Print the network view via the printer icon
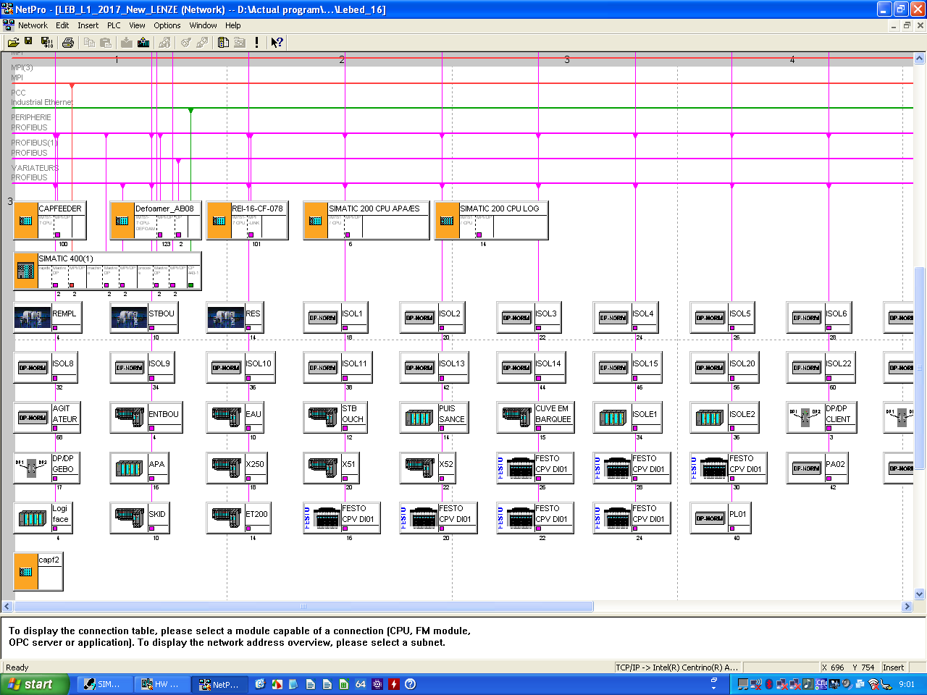 (68, 43)
